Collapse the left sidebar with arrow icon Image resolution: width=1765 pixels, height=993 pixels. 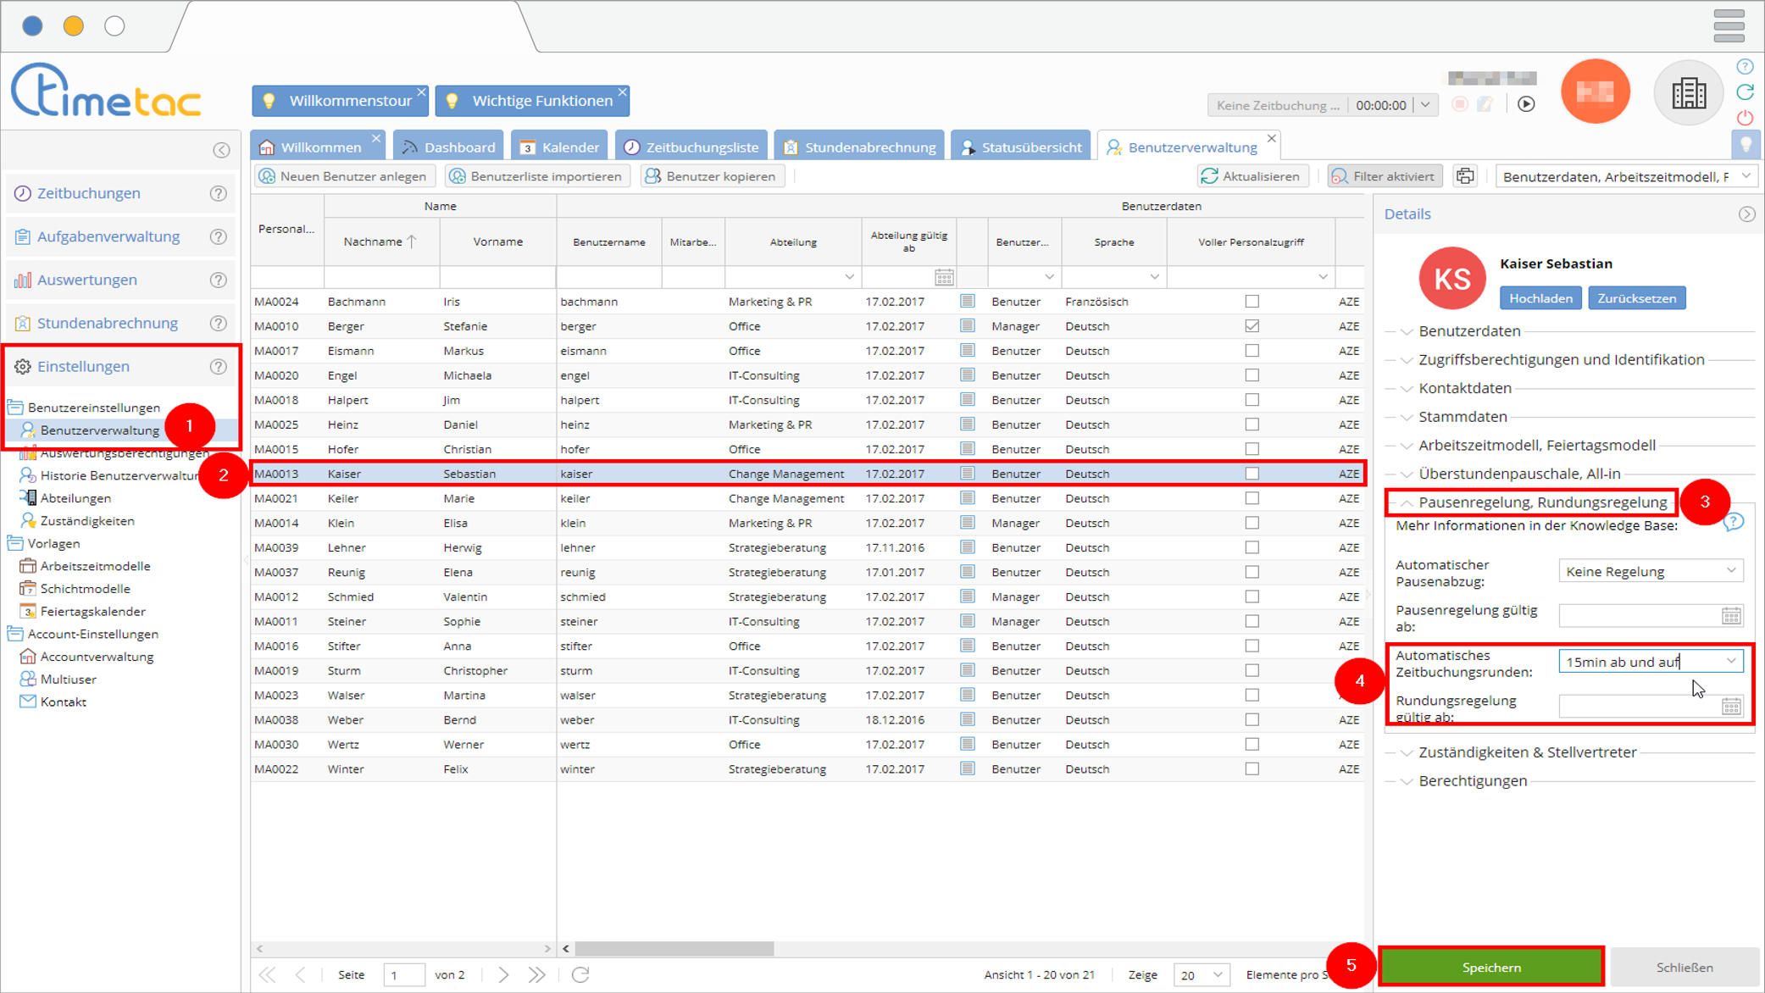point(221,150)
